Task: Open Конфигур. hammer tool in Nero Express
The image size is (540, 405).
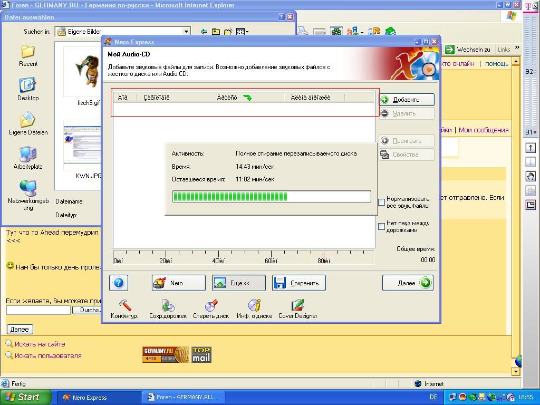Action: pyautogui.click(x=124, y=308)
